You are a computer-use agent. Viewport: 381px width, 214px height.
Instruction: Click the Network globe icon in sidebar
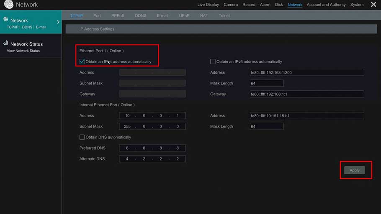tap(6, 20)
